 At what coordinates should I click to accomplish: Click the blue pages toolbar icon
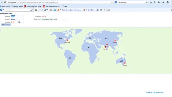54,10
